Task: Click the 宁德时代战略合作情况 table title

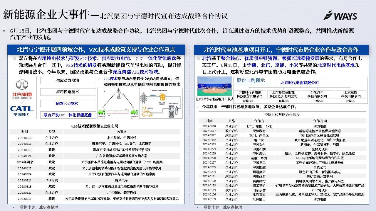Action: [x=282, y=115]
